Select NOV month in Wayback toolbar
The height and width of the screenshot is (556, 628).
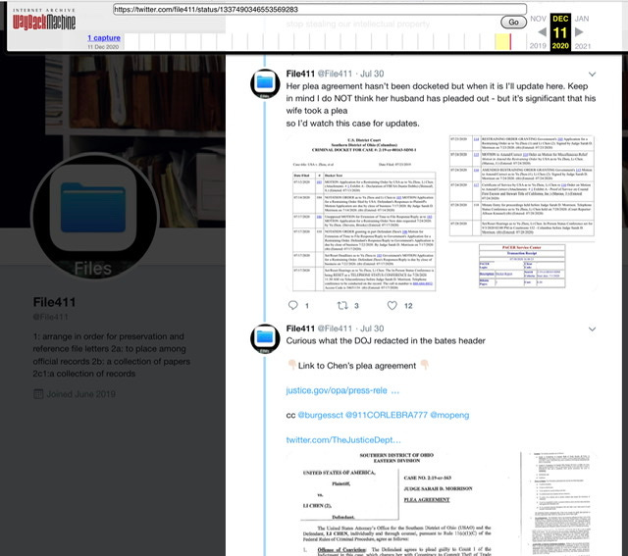coord(538,19)
